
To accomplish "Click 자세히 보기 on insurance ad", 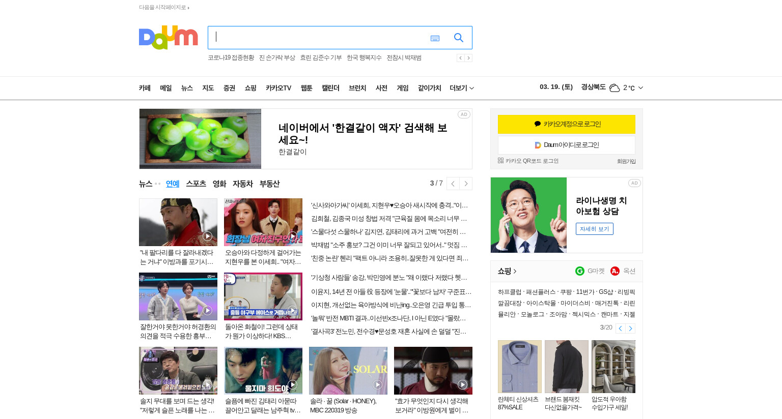I will pyautogui.click(x=594, y=229).
